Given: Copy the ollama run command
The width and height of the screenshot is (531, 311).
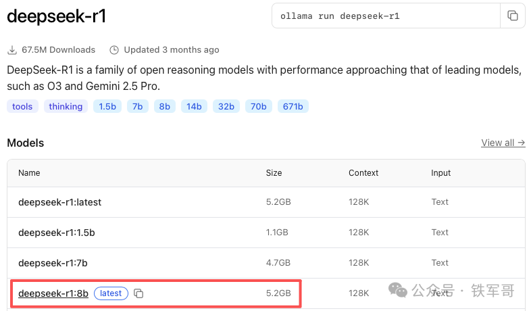Looking at the screenshot, I should coord(513,16).
